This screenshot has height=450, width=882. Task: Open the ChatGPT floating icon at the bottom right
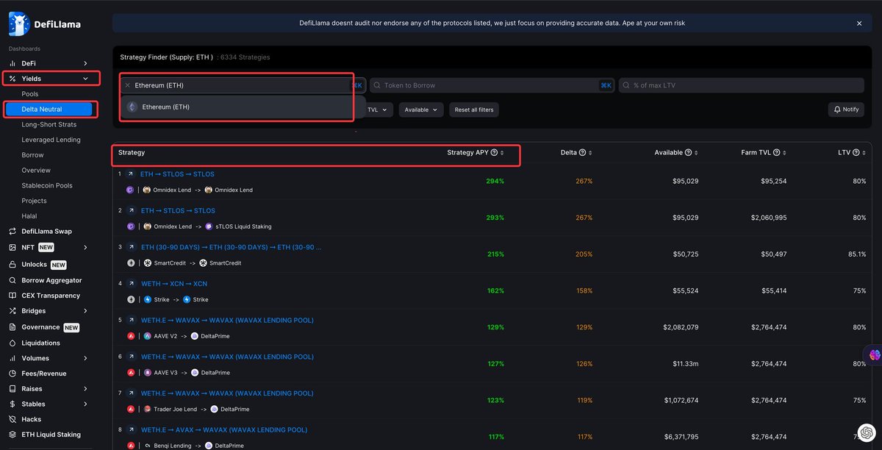click(x=867, y=433)
